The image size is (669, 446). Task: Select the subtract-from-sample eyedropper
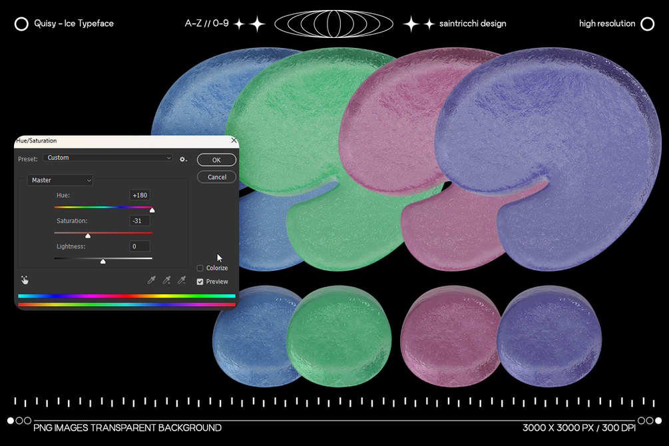point(182,280)
